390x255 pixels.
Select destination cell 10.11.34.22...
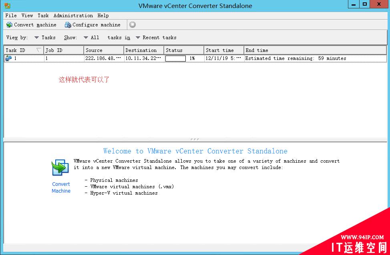[143, 58]
